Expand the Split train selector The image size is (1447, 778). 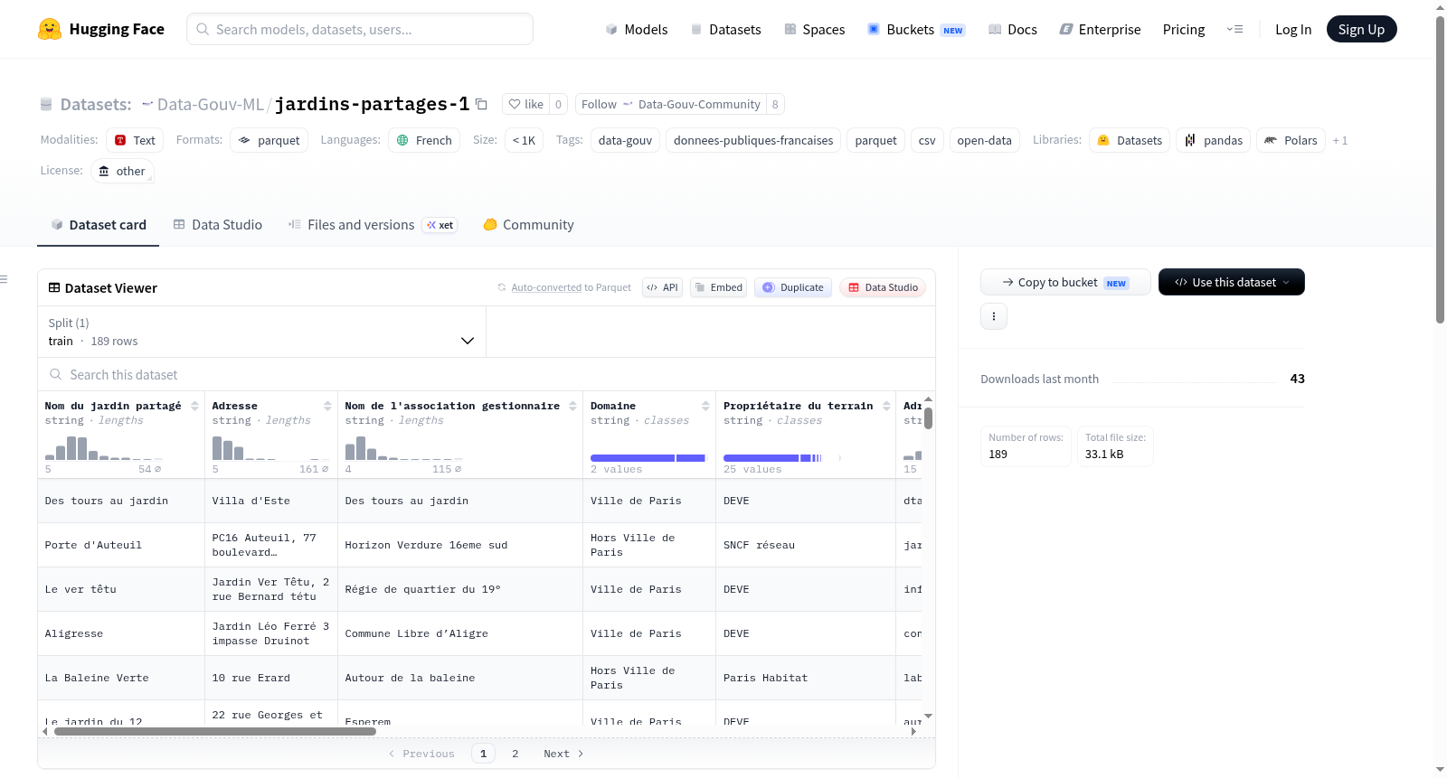click(261, 332)
